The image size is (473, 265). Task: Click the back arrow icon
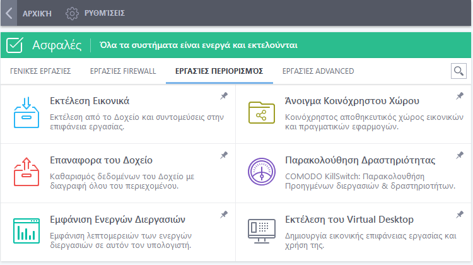9,13
